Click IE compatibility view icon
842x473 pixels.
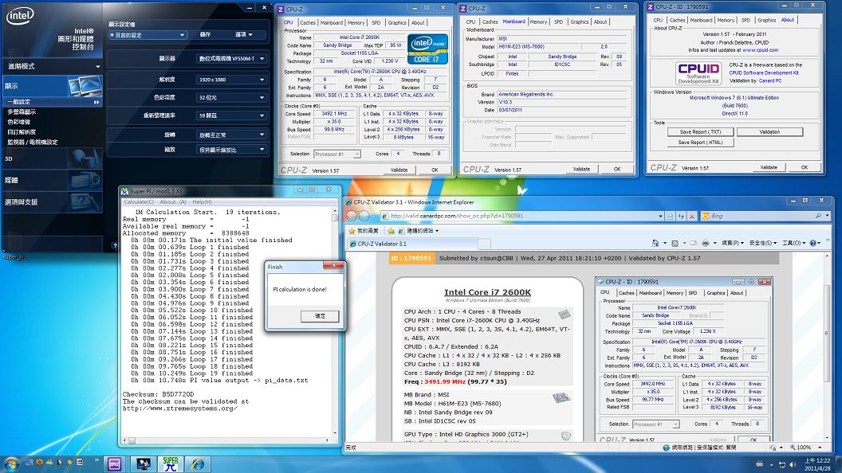[670, 216]
